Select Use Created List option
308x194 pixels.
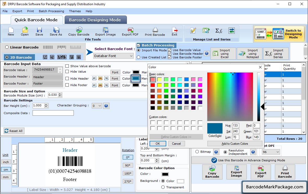(x=139, y=57)
